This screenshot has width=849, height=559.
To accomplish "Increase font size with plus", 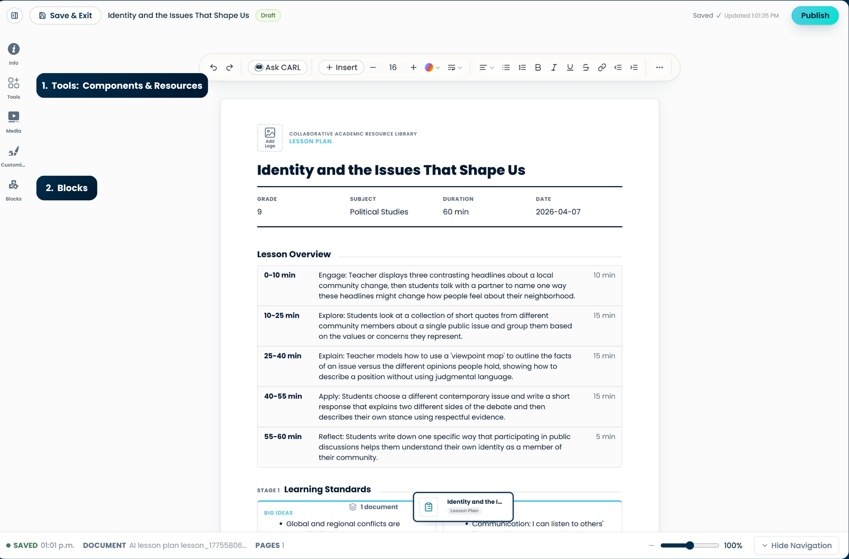I will point(413,67).
